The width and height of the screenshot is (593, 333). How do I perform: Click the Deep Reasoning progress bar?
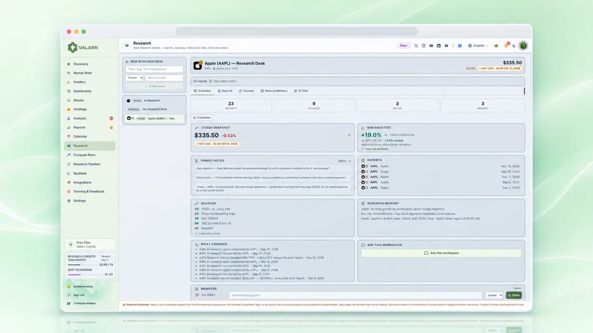tap(85, 275)
